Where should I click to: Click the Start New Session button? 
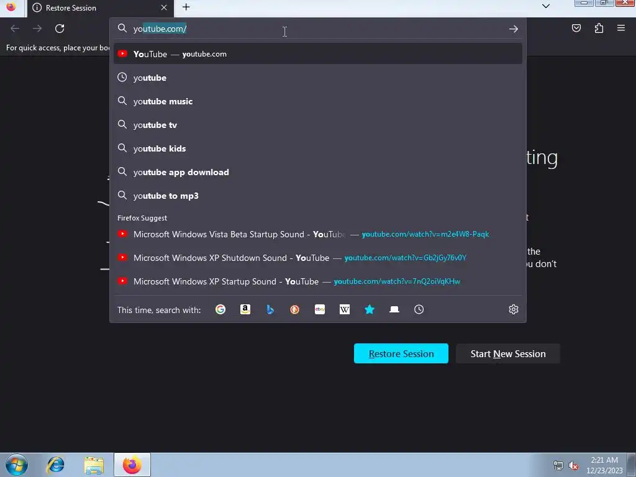click(x=508, y=353)
